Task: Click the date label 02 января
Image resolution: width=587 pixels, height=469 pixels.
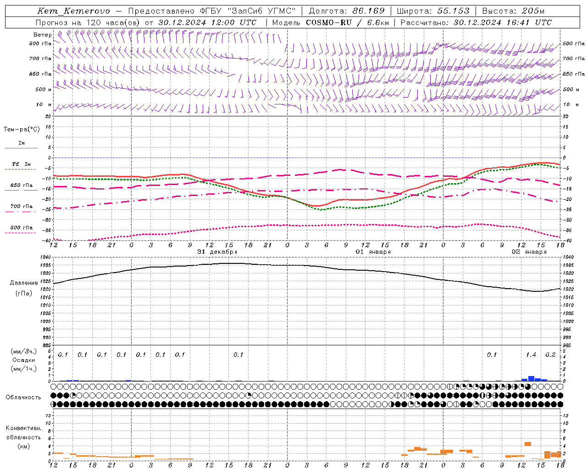Action: point(529,252)
